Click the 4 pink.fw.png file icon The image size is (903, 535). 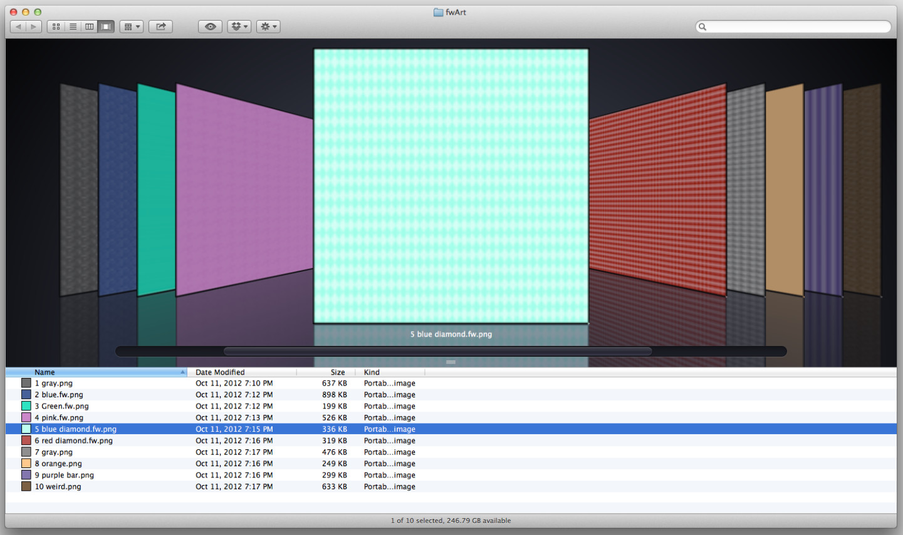(x=26, y=417)
